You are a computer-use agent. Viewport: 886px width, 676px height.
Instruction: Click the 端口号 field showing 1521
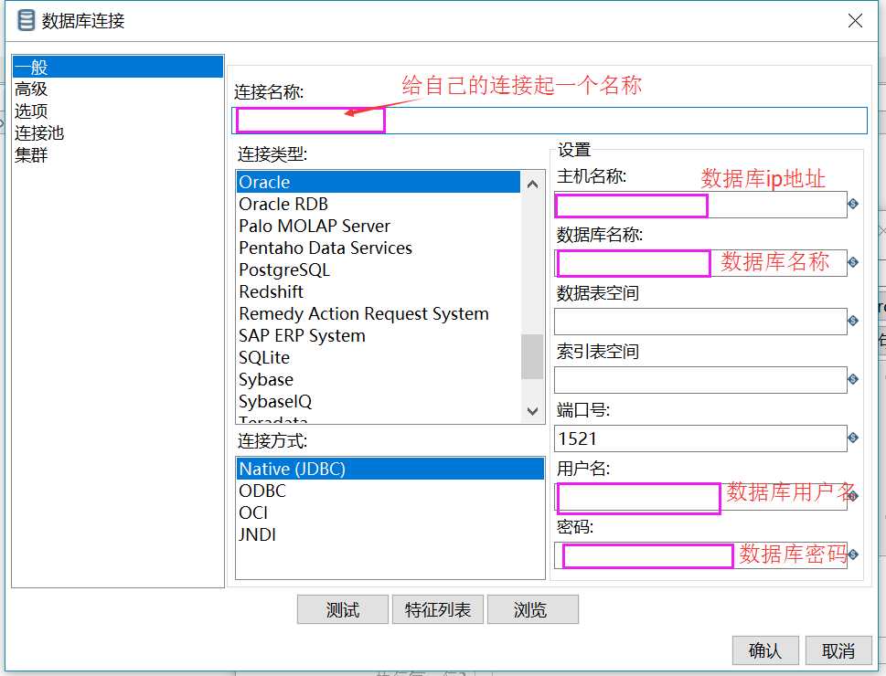[700, 438]
